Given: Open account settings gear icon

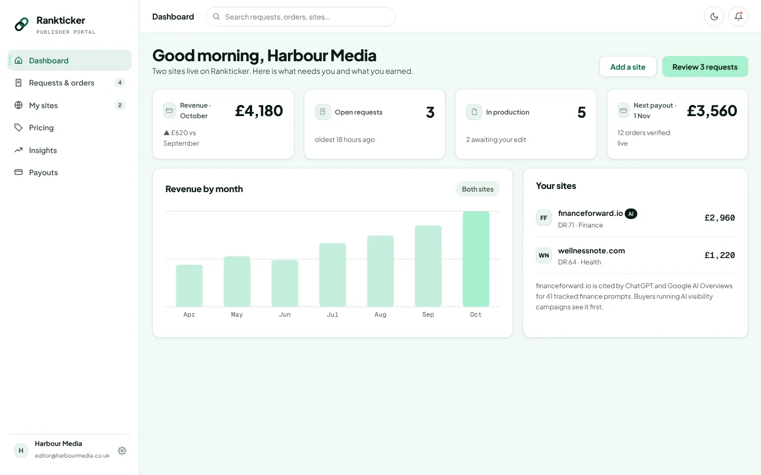Looking at the screenshot, I should click(x=122, y=451).
